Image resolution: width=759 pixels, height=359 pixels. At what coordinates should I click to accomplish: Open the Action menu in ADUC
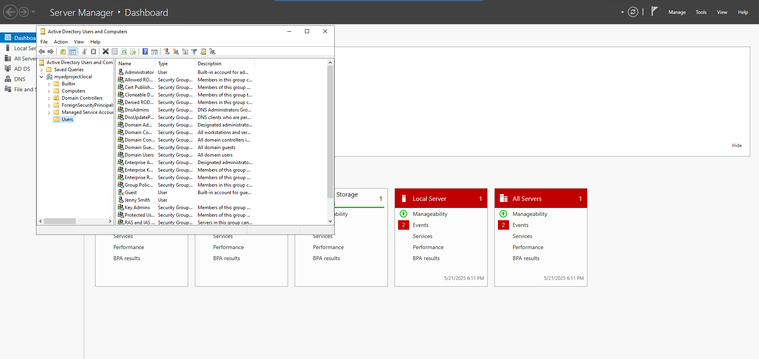tap(61, 42)
